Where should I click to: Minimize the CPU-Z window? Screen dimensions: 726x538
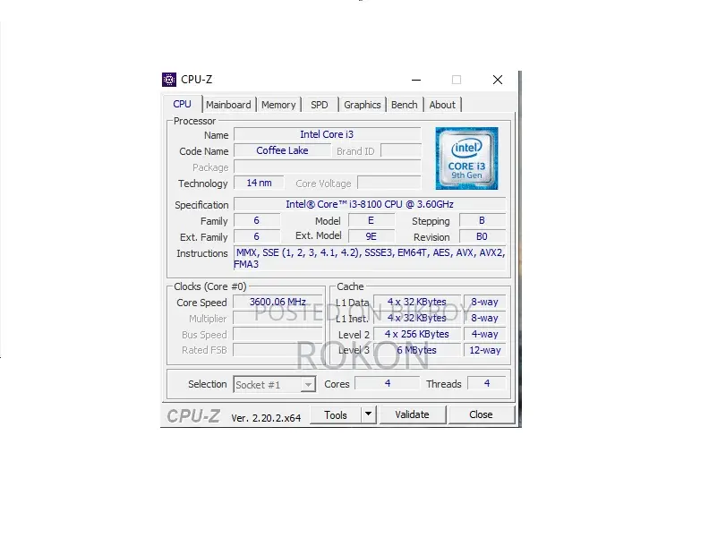pyautogui.click(x=416, y=80)
